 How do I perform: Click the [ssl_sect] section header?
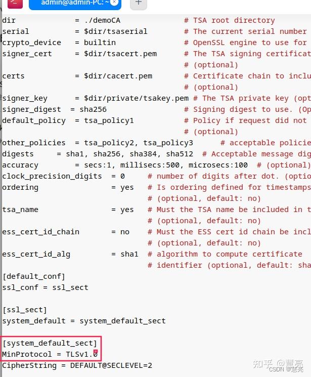coord(24,310)
